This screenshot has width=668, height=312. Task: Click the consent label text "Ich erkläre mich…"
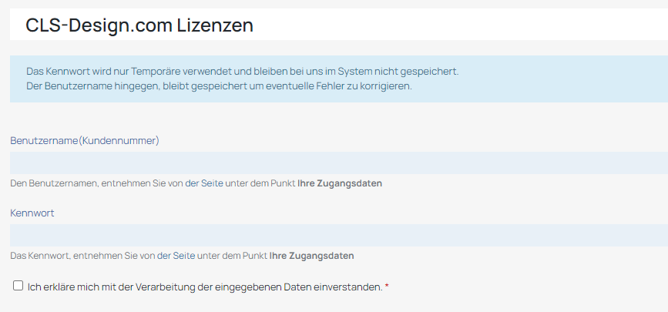click(204, 287)
